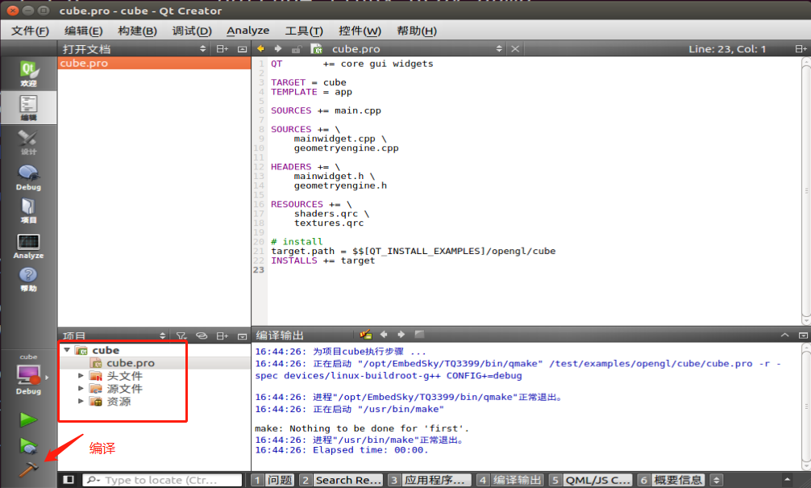Split the projects panel
The height and width of the screenshot is (488, 811).
(222, 336)
